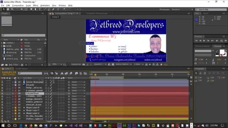228x128 pixels.
Task: Hide Shape Layer 8
Action: [2, 108]
